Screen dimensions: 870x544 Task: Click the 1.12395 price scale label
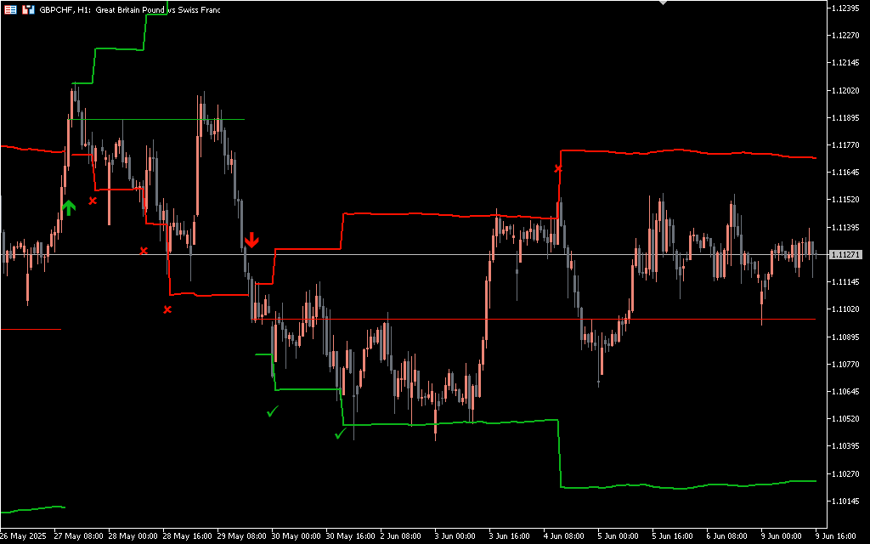pos(847,8)
